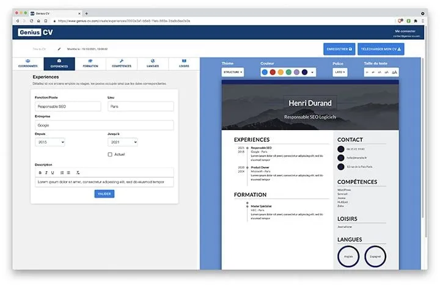
Task: Switch to the Coordonnées tab
Action: (28, 64)
